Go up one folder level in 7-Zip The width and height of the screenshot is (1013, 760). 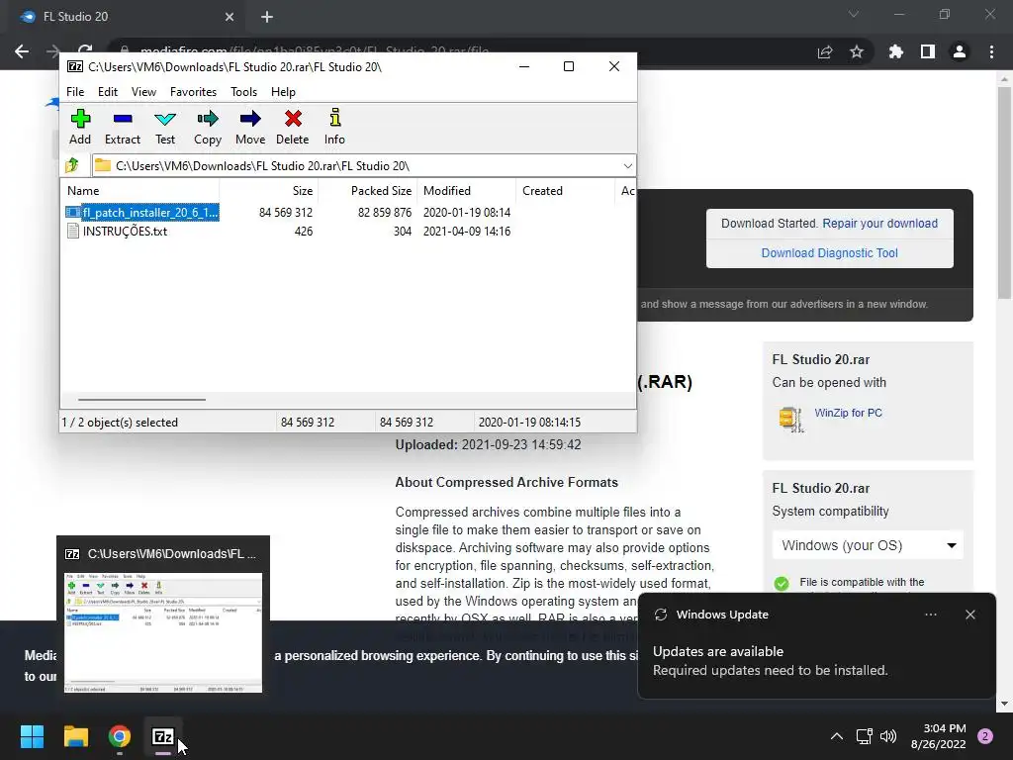coord(72,165)
